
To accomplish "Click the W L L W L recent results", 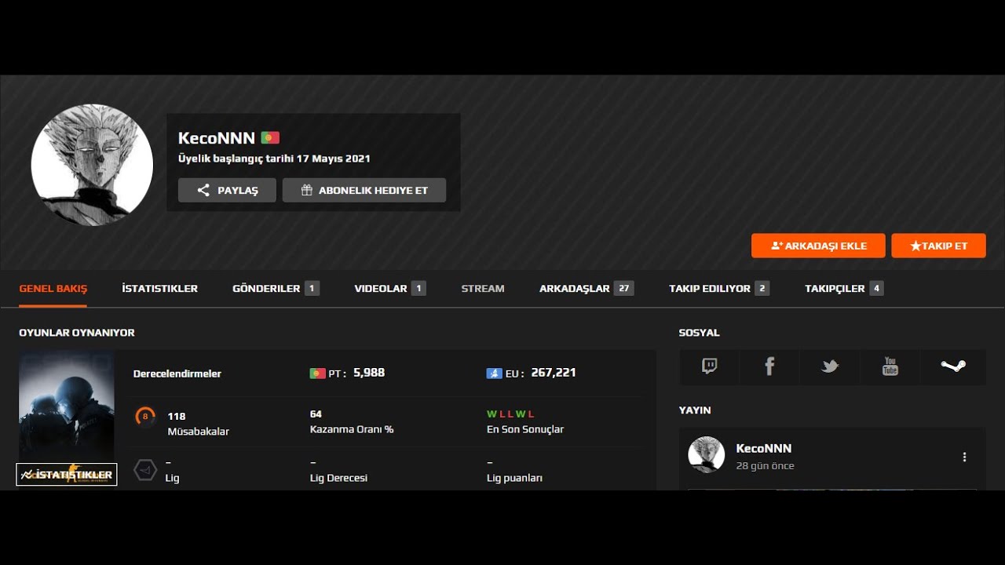I will click(510, 414).
